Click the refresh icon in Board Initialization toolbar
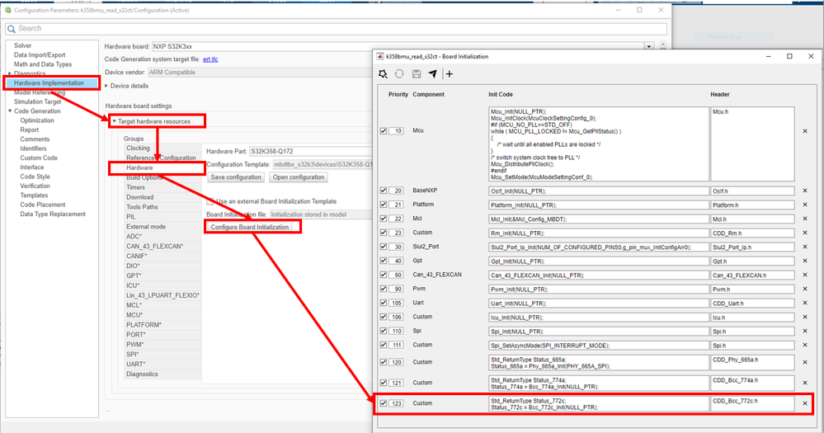The height and width of the screenshot is (433, 824). [x=399, y=74]
